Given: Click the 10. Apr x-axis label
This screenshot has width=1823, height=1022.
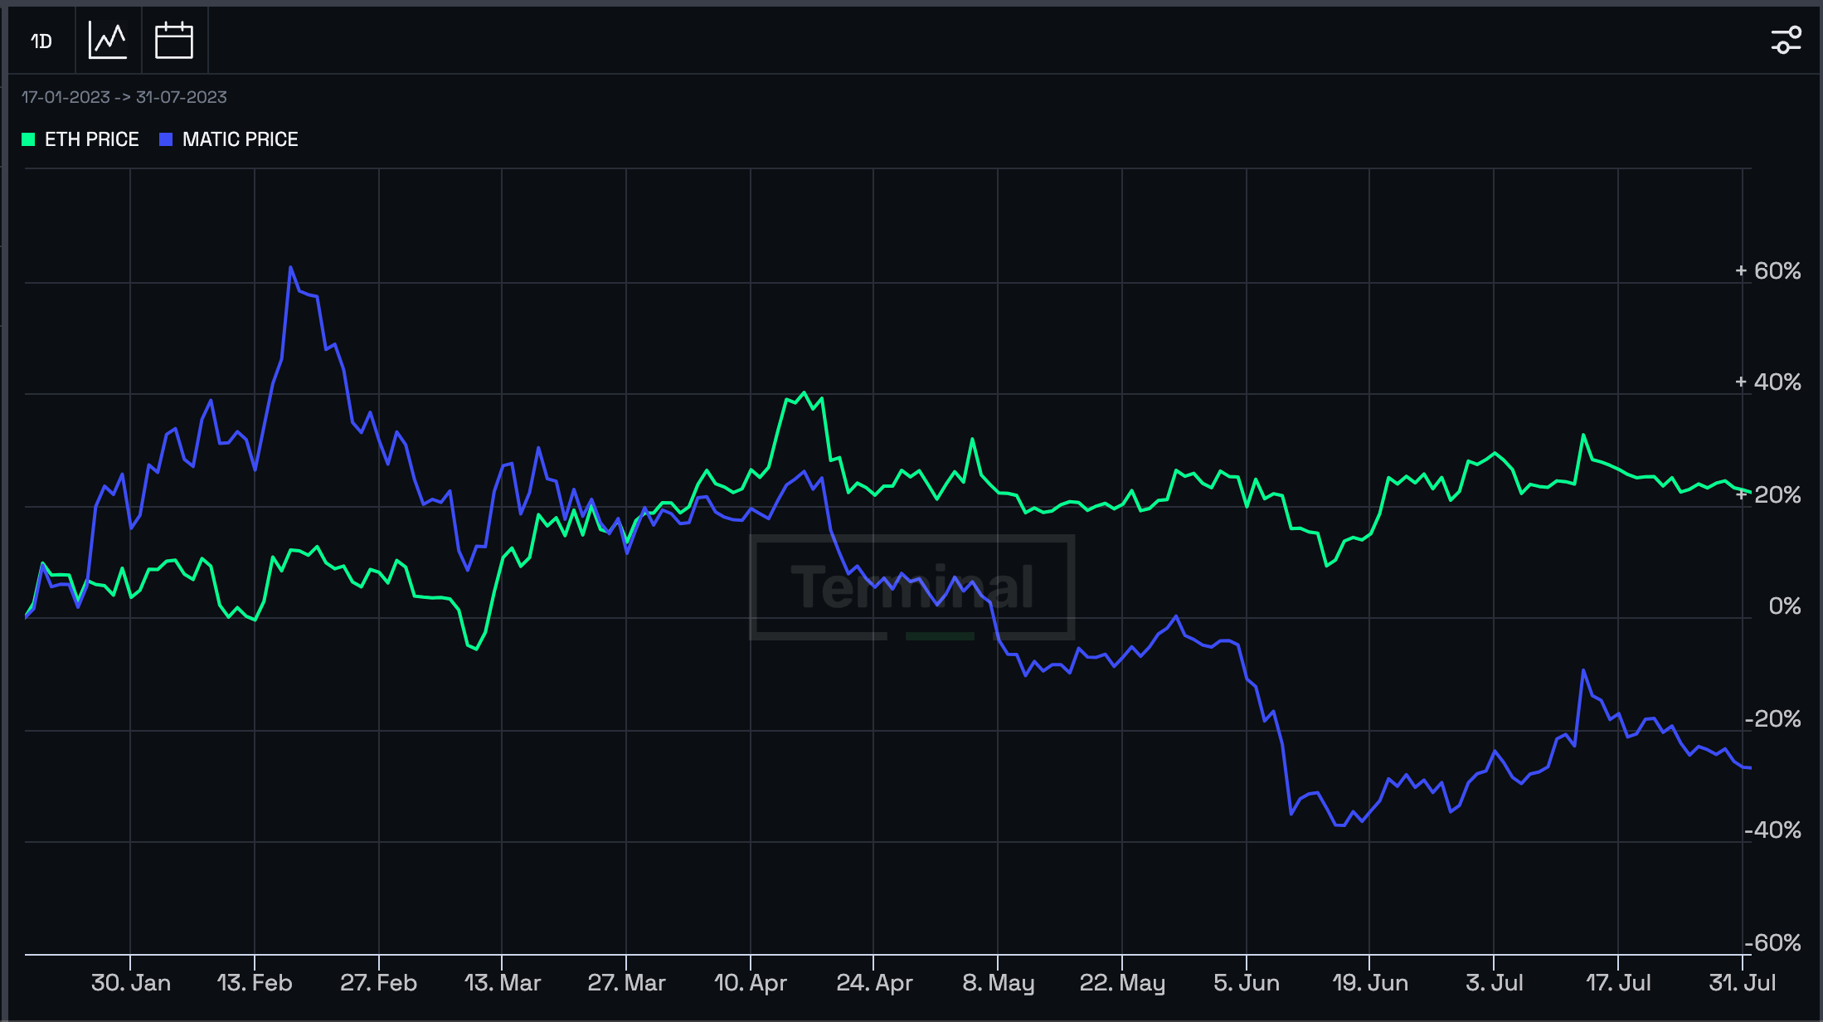Looking at the screenshot, I should click(x=751, y=983).
